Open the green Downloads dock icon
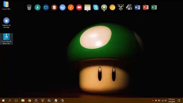183x103 pixels. pyautogui.click(x=37, y=7)
